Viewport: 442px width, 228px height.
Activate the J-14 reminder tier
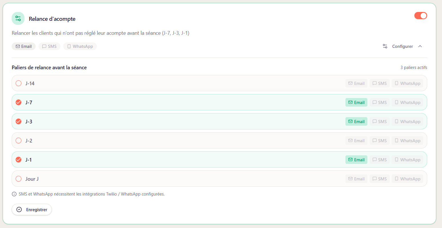click(x=19, y=83)
